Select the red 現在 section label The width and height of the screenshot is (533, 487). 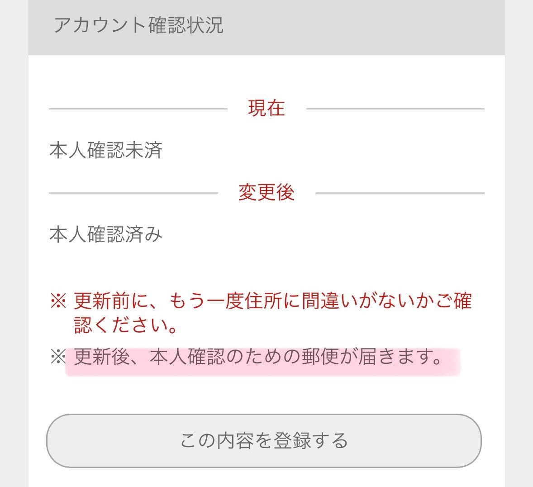(266, 109)
